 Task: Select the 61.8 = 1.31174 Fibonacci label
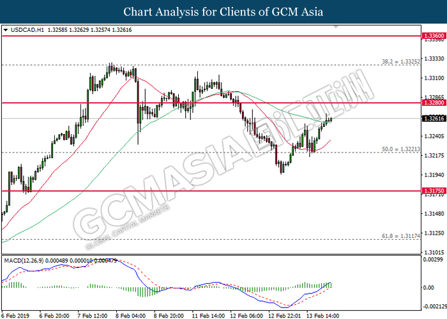401,236
